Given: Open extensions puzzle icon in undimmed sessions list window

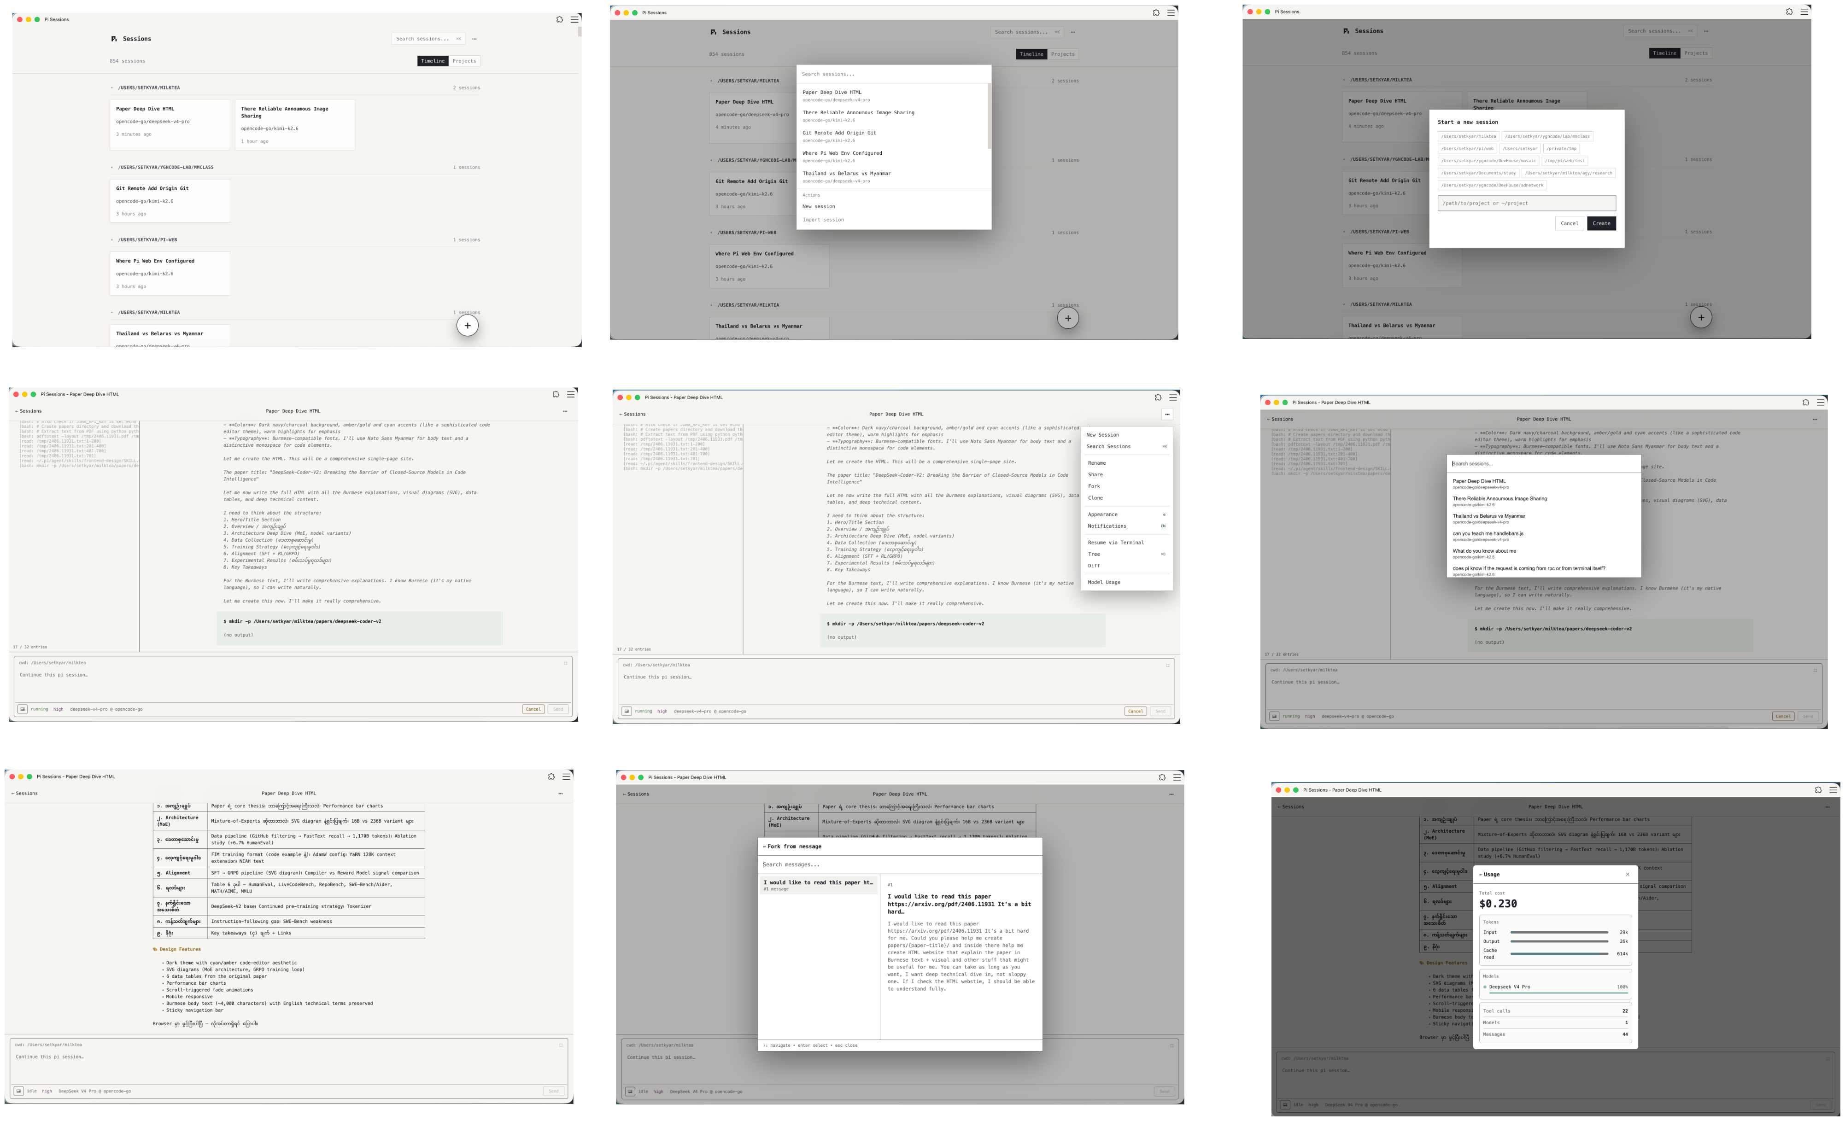Looking at the screenshot, I should coord(559,19).
